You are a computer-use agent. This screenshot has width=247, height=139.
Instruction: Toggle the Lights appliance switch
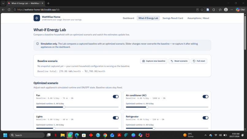click(x=116, y=118)
